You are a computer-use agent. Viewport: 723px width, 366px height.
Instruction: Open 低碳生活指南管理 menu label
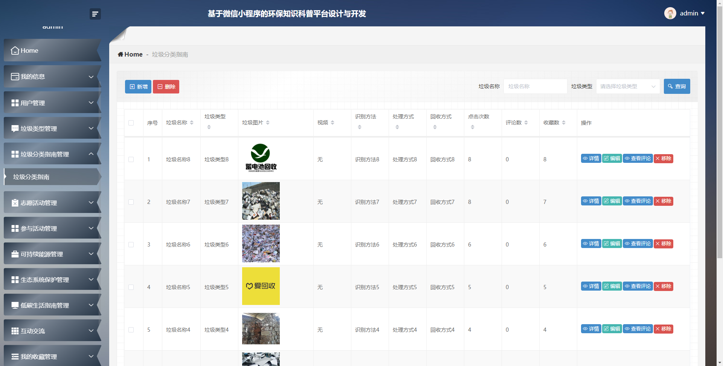click(45, 305)
